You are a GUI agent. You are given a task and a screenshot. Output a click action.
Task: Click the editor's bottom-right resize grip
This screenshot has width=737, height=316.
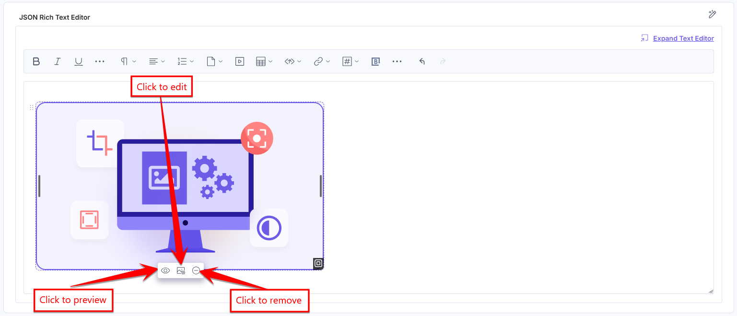711,291
